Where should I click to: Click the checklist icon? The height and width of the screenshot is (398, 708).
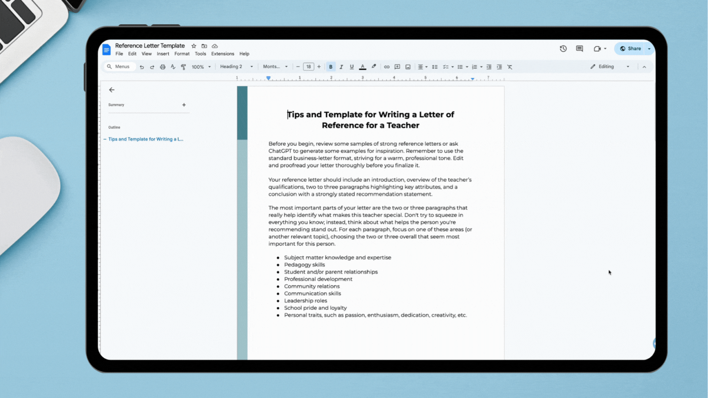click(446, 67)
